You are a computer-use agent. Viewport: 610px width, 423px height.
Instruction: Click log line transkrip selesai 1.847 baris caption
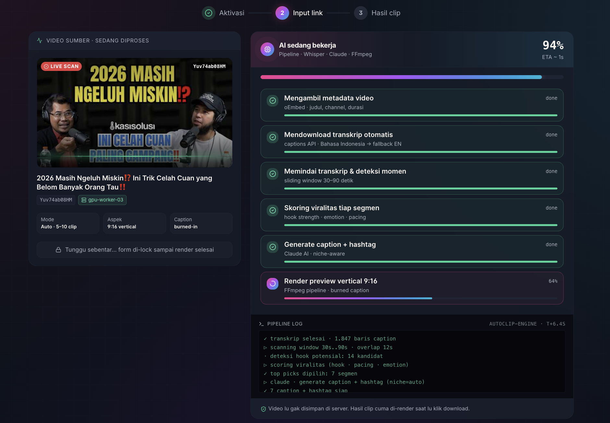click(330, 338)
